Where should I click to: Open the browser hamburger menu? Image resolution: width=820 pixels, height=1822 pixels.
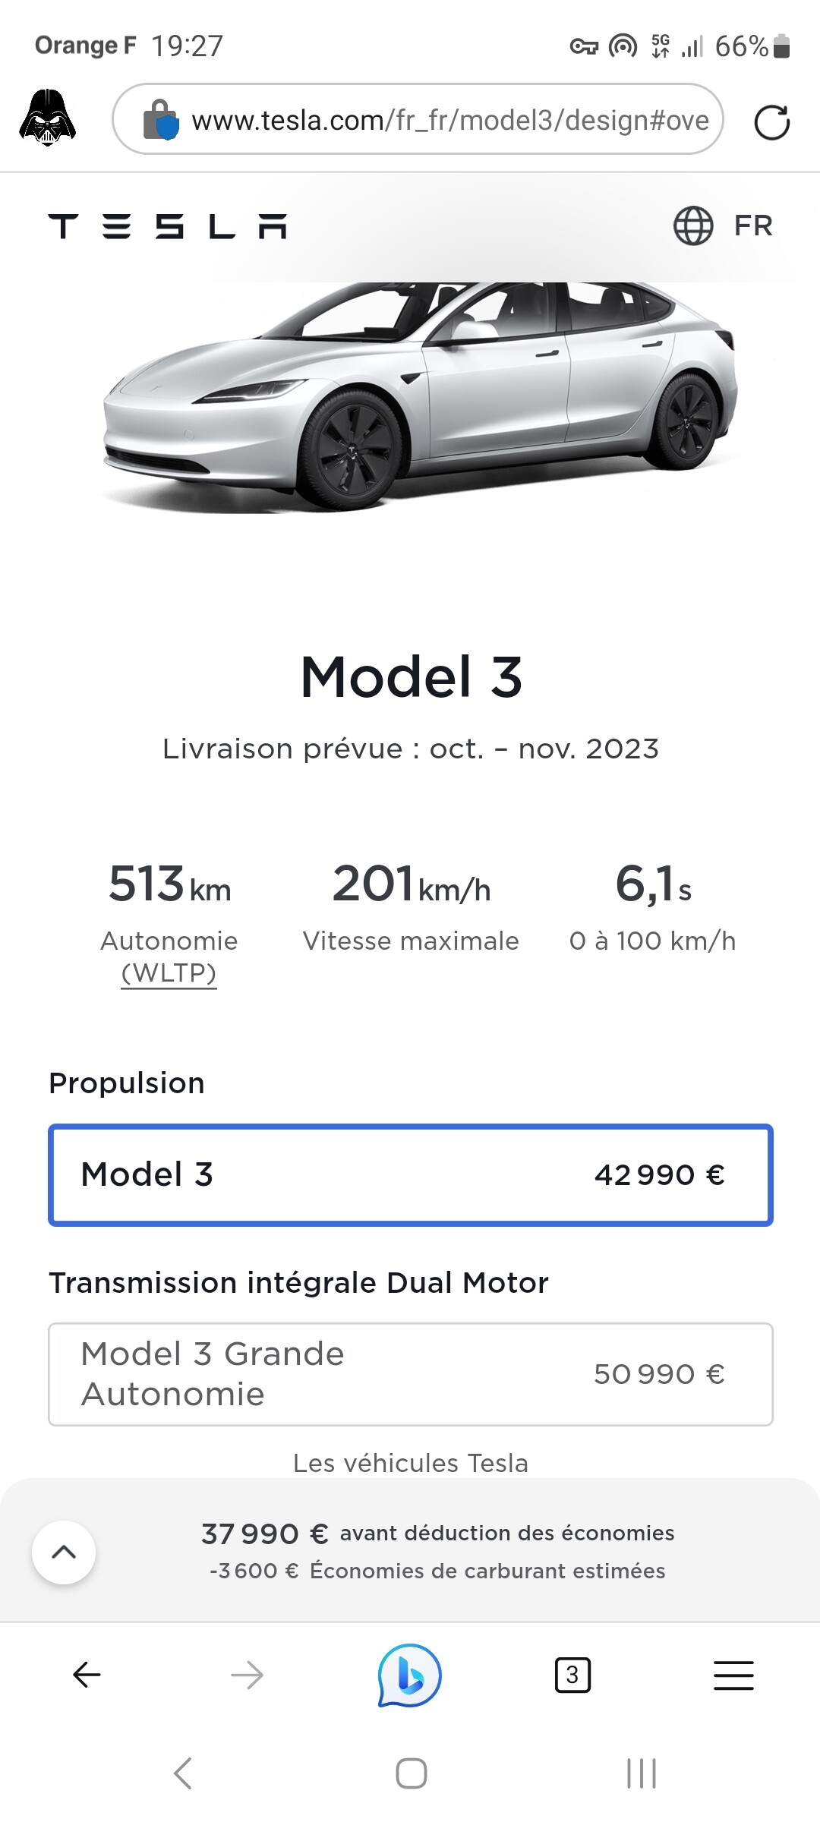click(733, 1675)
